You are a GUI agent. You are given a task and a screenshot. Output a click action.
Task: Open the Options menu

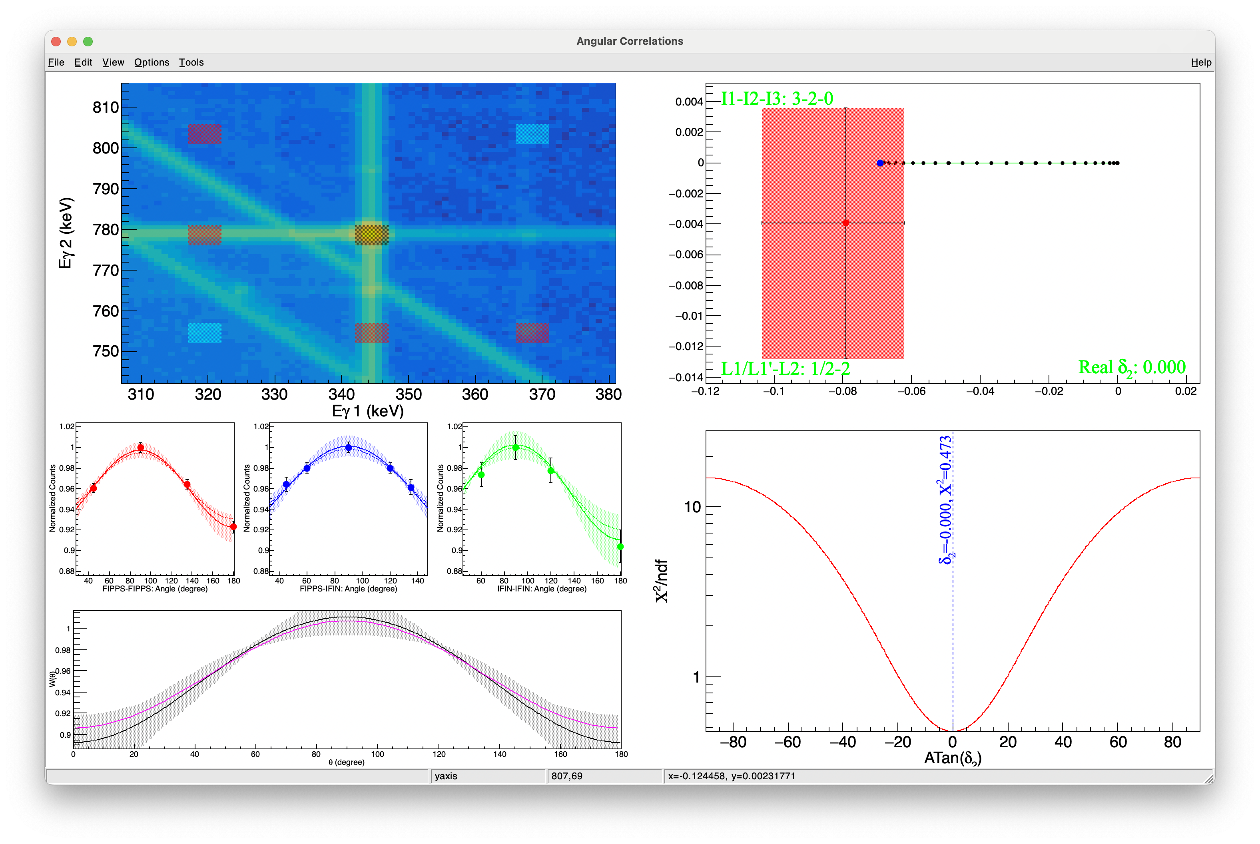[152, 62]
